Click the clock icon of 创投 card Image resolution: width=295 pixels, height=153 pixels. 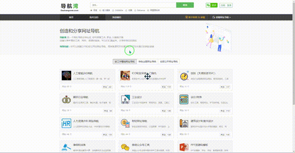184,76
